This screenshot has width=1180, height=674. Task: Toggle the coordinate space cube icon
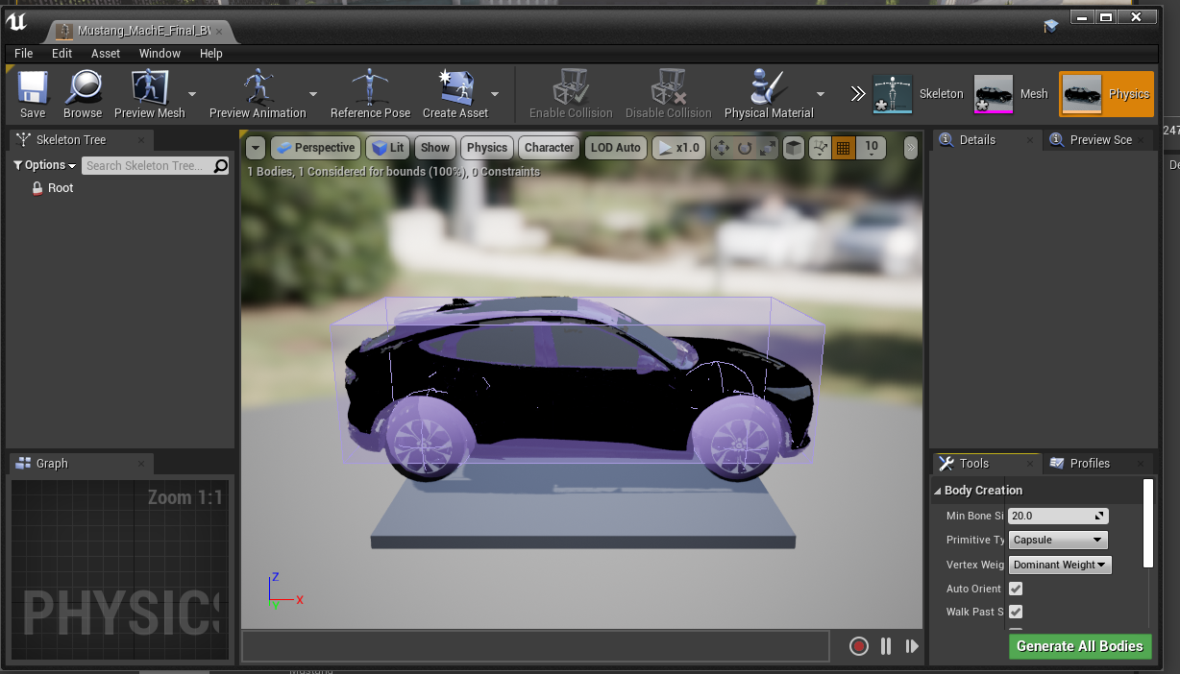(794, 148)
